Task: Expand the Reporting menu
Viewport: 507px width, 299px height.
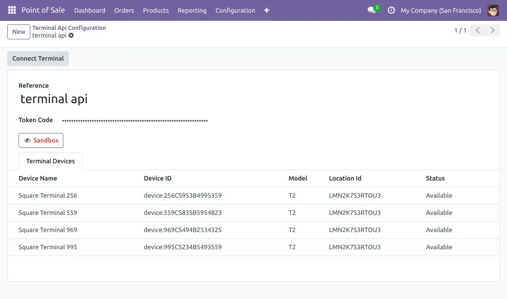Action: point(192,10)
